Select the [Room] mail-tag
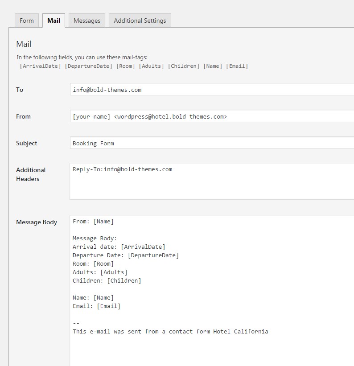354x366 pixels. click(x=126, y=66)
